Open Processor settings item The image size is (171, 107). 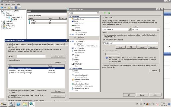[77, 30]
